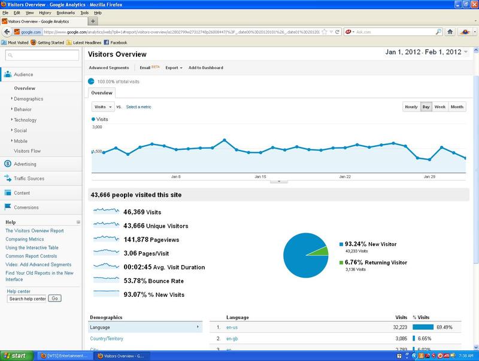The width and height of the screenshot is (479, 361).
Task: Open the date range dropdown arrow
Action: [x=466, y=52]
